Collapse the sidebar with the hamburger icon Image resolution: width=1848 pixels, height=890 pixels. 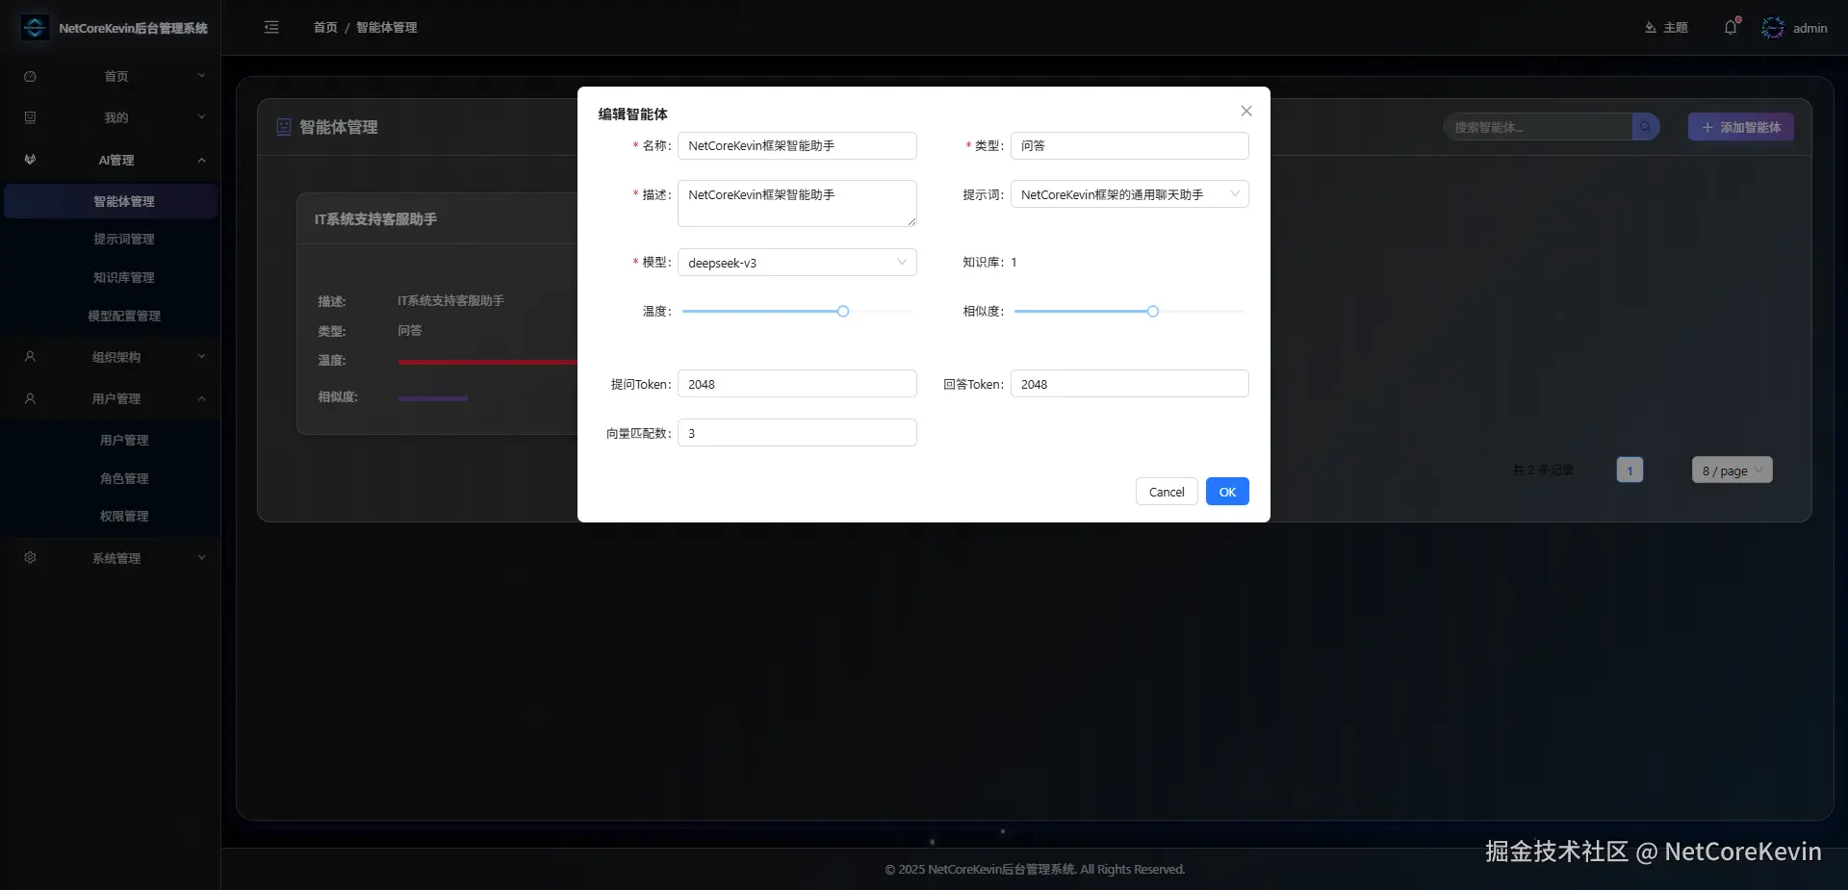point(271,27)
